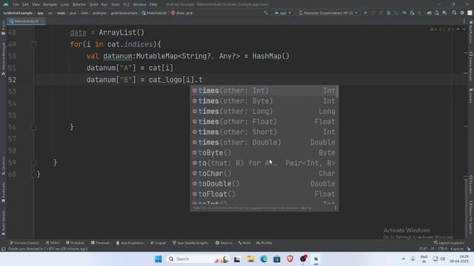
Task: Open device selector dropdown
Action: [x=328, y=13]
